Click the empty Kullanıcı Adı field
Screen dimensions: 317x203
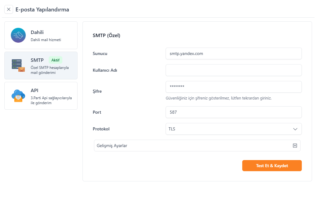[233, 70]
